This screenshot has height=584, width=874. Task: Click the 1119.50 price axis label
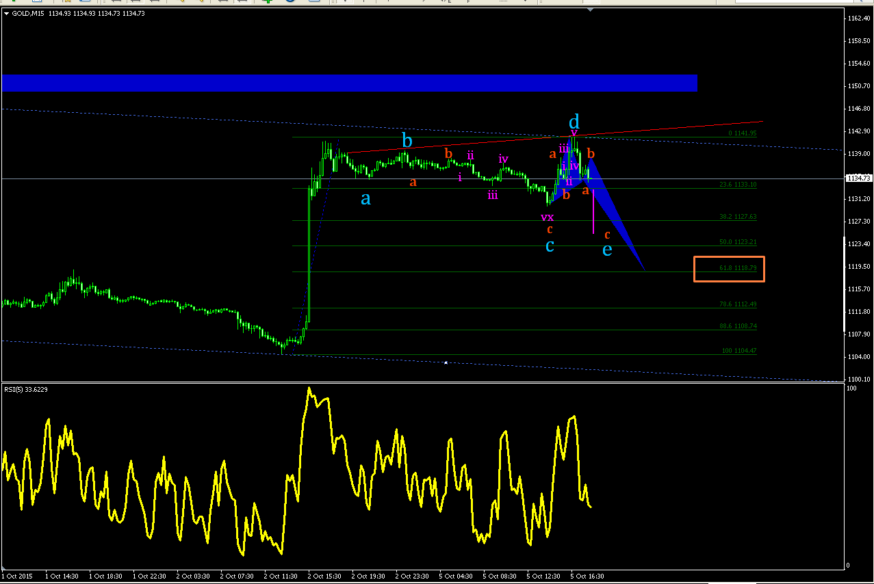click(859, 267)
